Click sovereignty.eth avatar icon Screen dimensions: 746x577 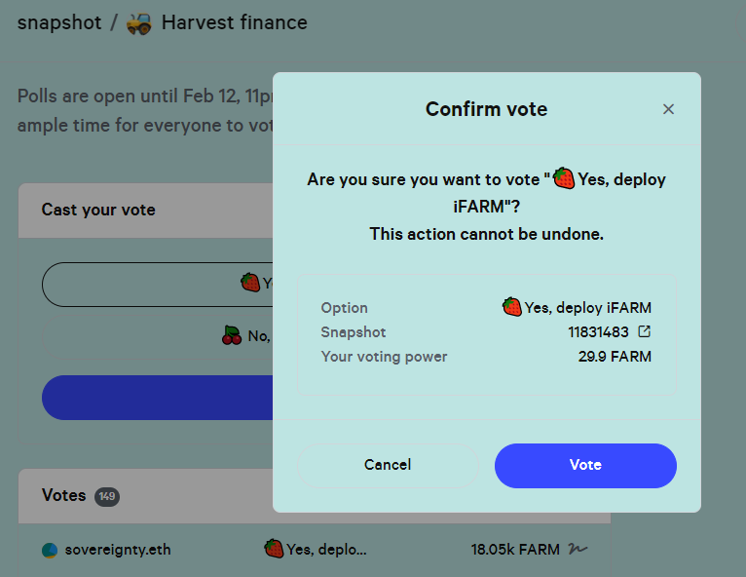click(50, 550)
